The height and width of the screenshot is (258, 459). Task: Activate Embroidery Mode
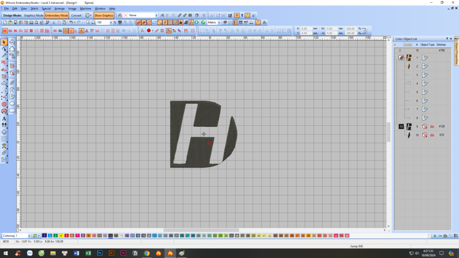click(x=56, y=15)
